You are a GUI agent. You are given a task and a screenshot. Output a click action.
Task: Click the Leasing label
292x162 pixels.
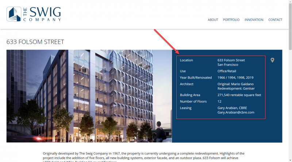coord(185,108)
